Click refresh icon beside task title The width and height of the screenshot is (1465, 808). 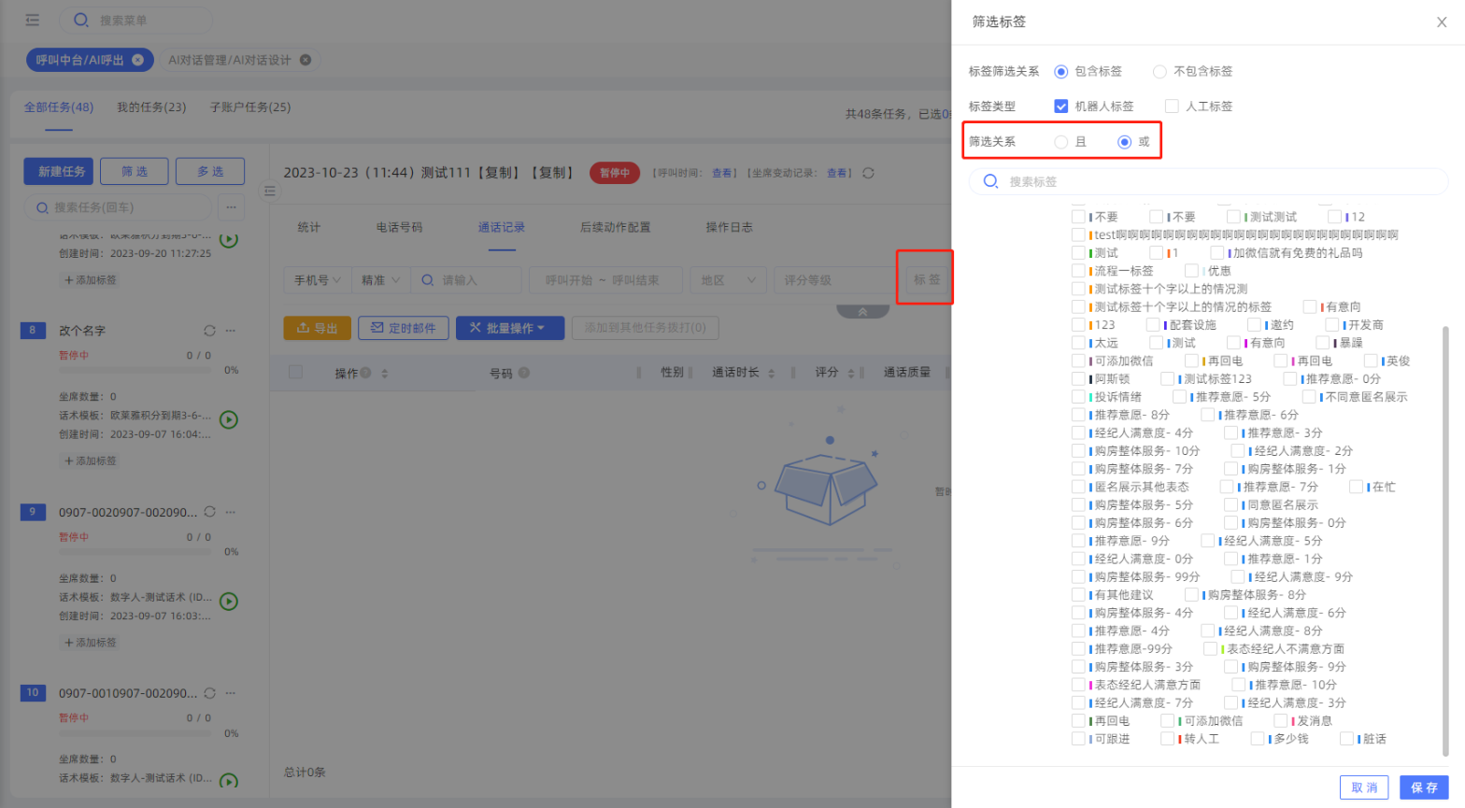868,173
